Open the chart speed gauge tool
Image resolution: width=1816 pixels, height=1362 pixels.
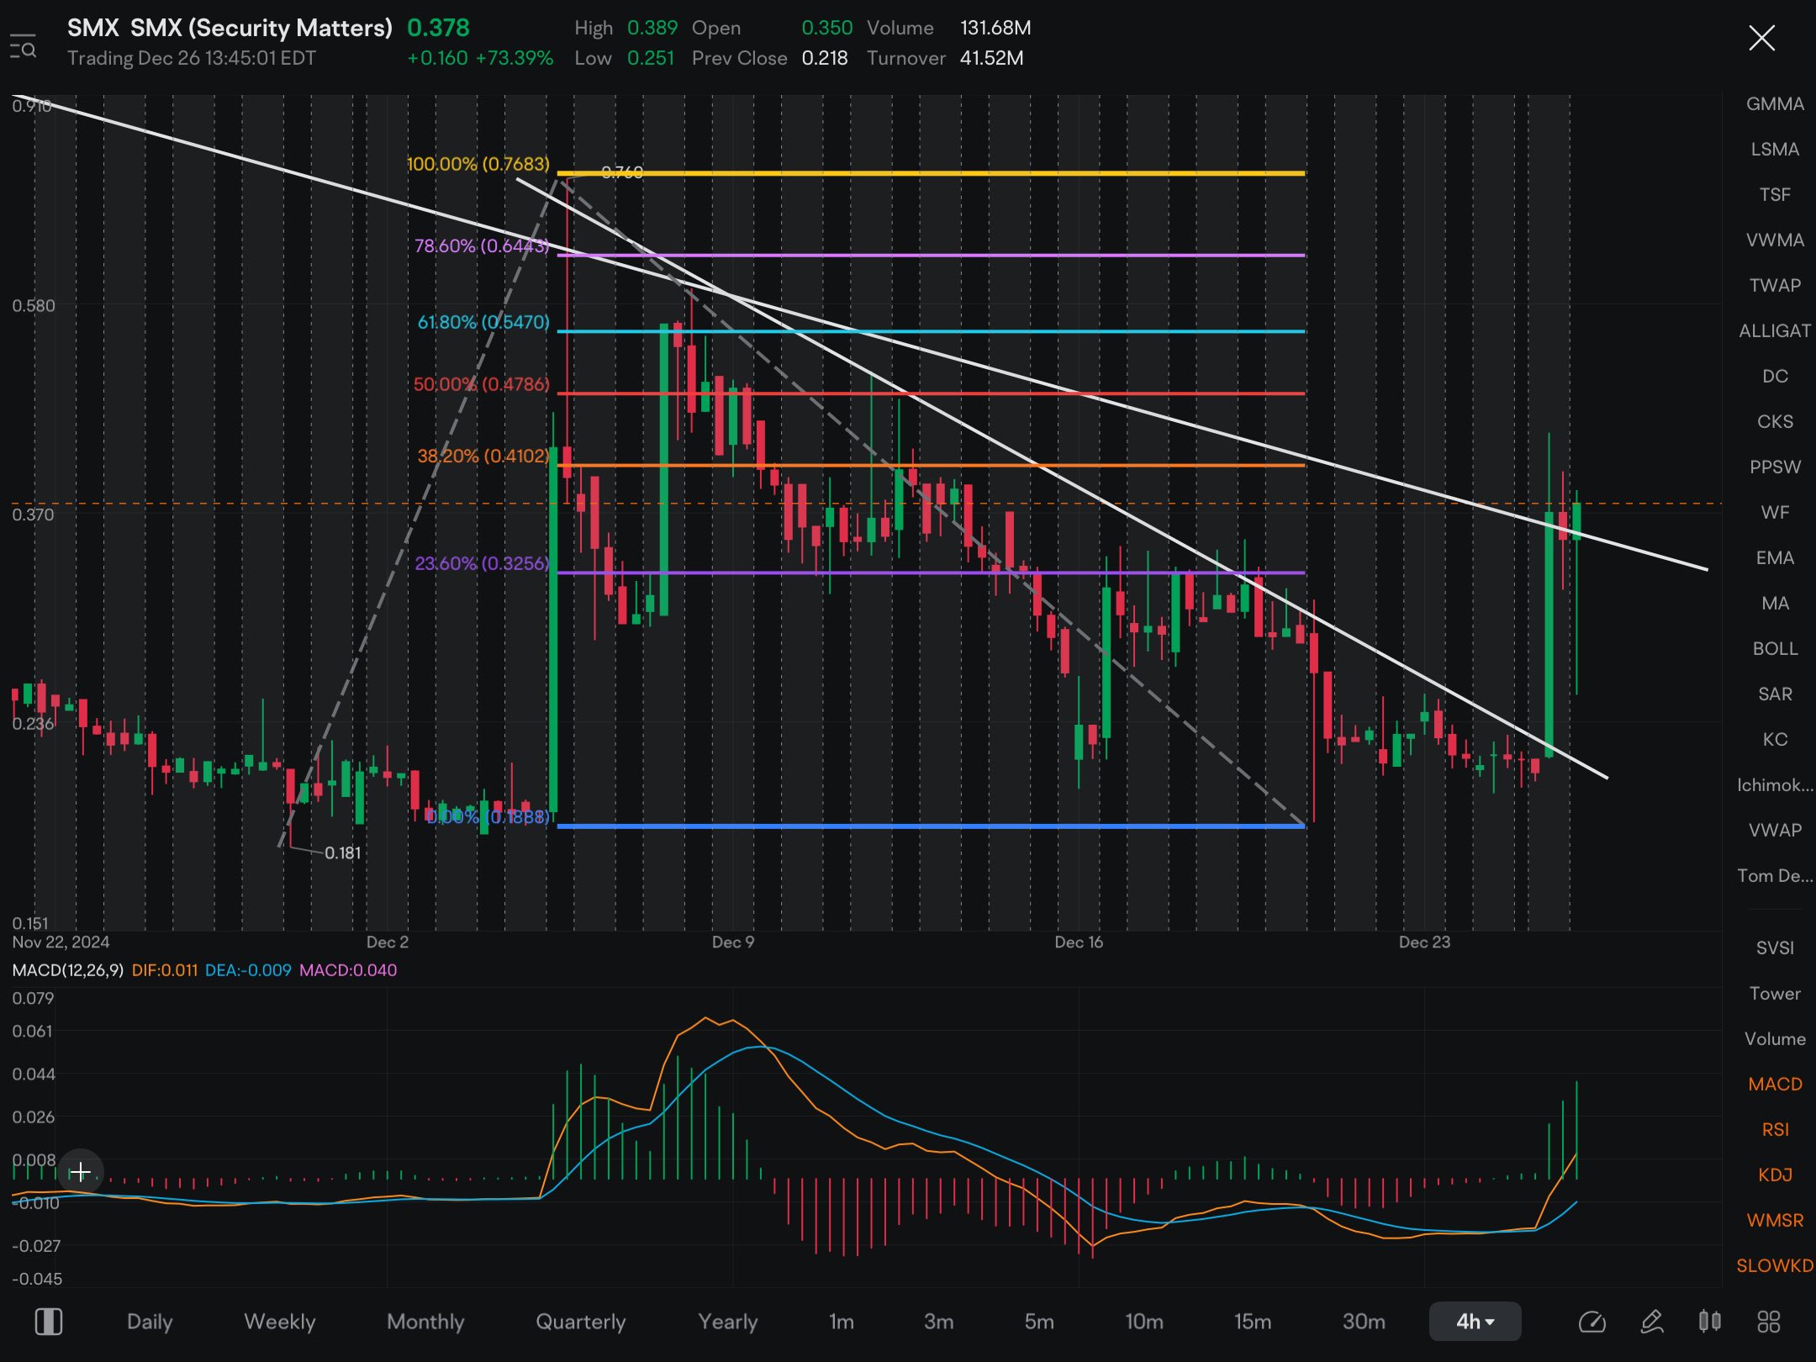click(x=1592, y=1322)
